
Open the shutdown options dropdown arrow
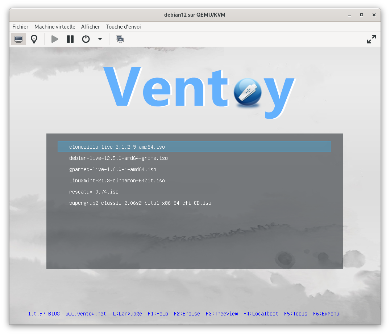(x=100, y=39)
